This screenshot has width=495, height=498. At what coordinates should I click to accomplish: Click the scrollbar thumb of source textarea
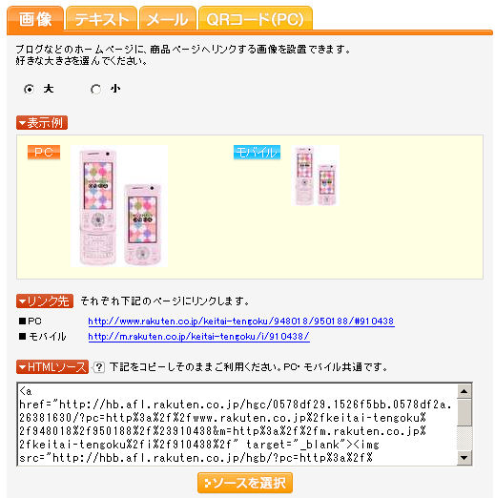point(464,412)
